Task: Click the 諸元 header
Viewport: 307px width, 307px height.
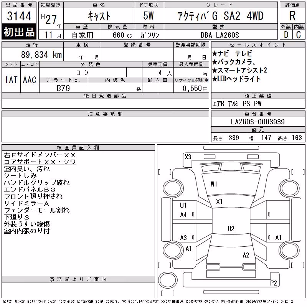Action: 258,130
